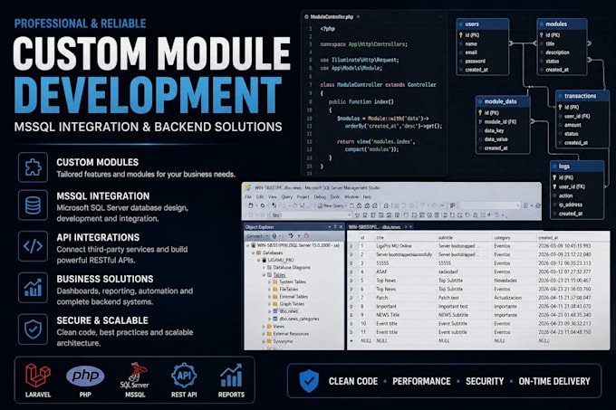Close the Object Explorer panel

pos(341,227)
